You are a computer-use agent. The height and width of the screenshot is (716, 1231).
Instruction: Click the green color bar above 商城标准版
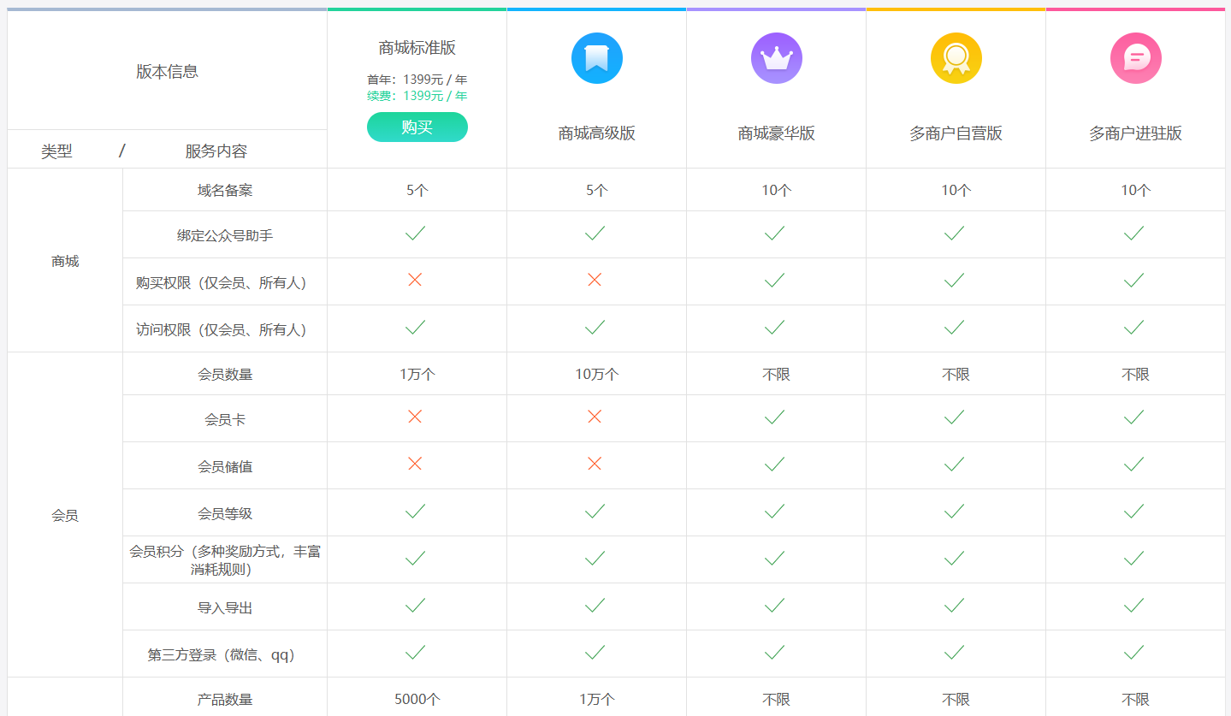[x=417, y=10]
